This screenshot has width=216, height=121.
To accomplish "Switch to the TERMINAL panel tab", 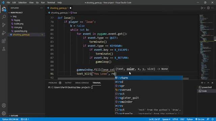I will [x=97, y=83].
